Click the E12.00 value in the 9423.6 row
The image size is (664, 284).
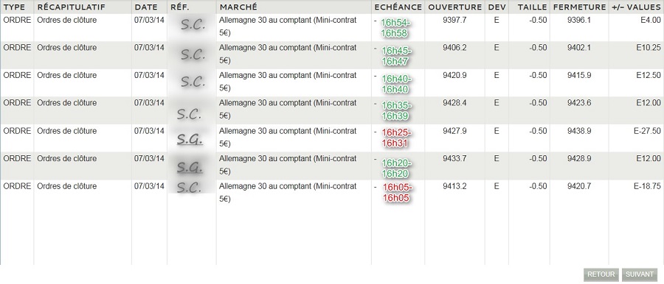tap(649, 103)
